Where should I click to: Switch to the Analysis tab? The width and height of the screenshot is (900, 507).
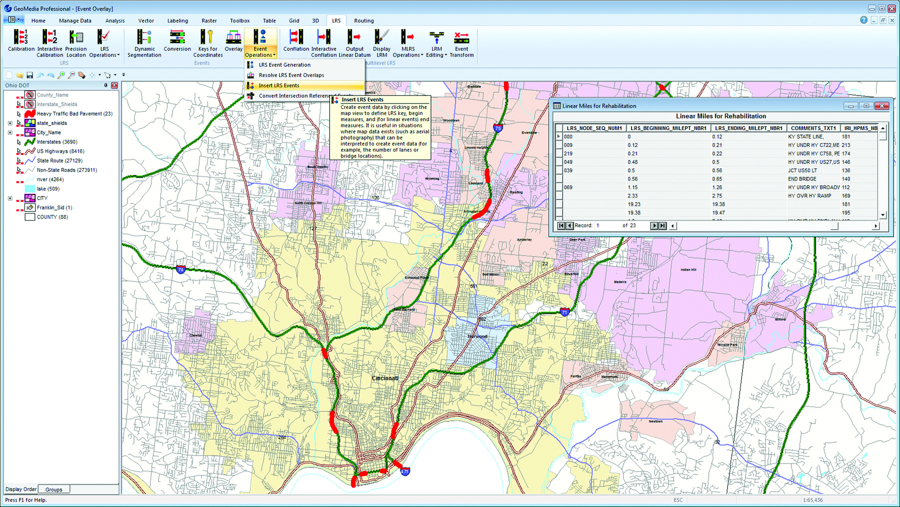[115, 20]
